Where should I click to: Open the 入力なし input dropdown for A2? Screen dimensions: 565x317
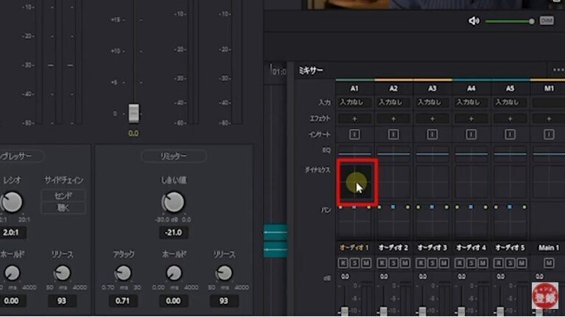[393, 102]
